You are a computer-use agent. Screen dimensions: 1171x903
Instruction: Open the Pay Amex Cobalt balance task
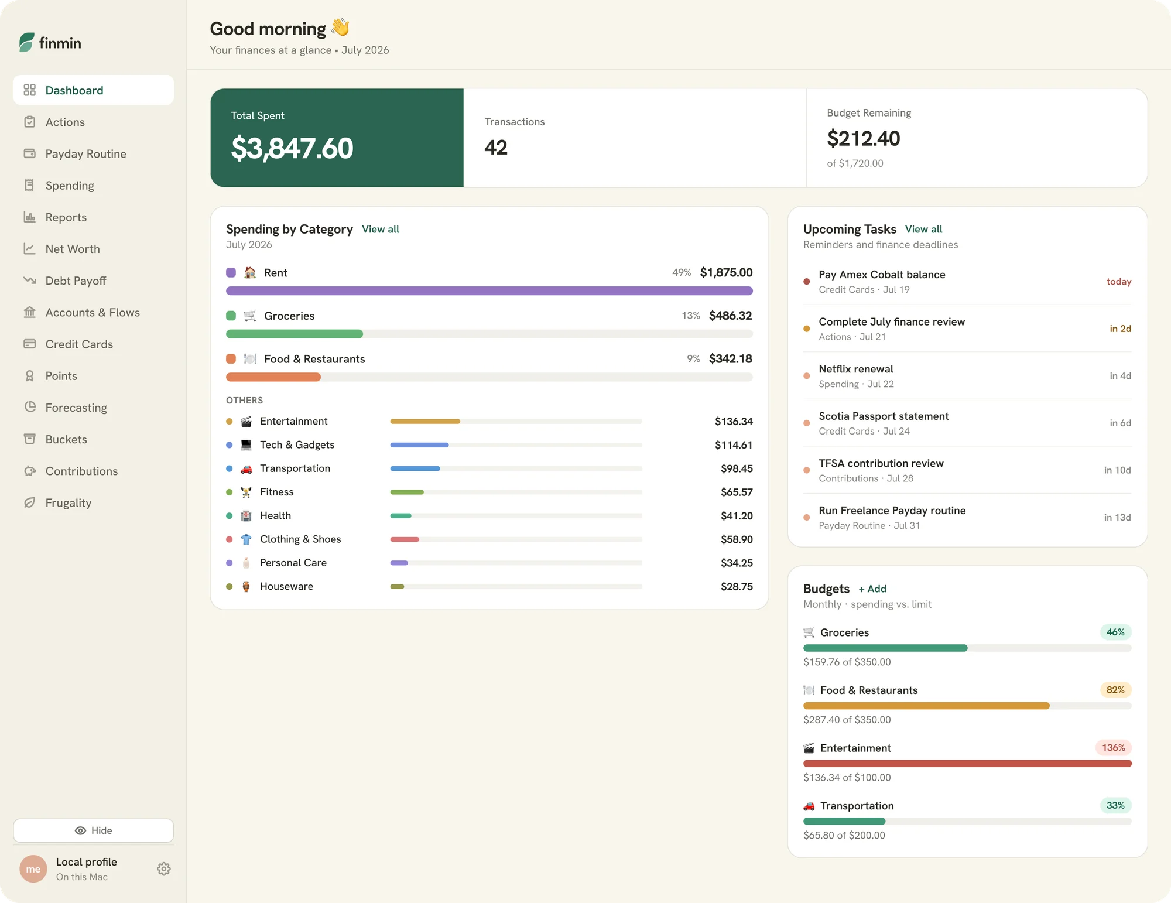967,281
